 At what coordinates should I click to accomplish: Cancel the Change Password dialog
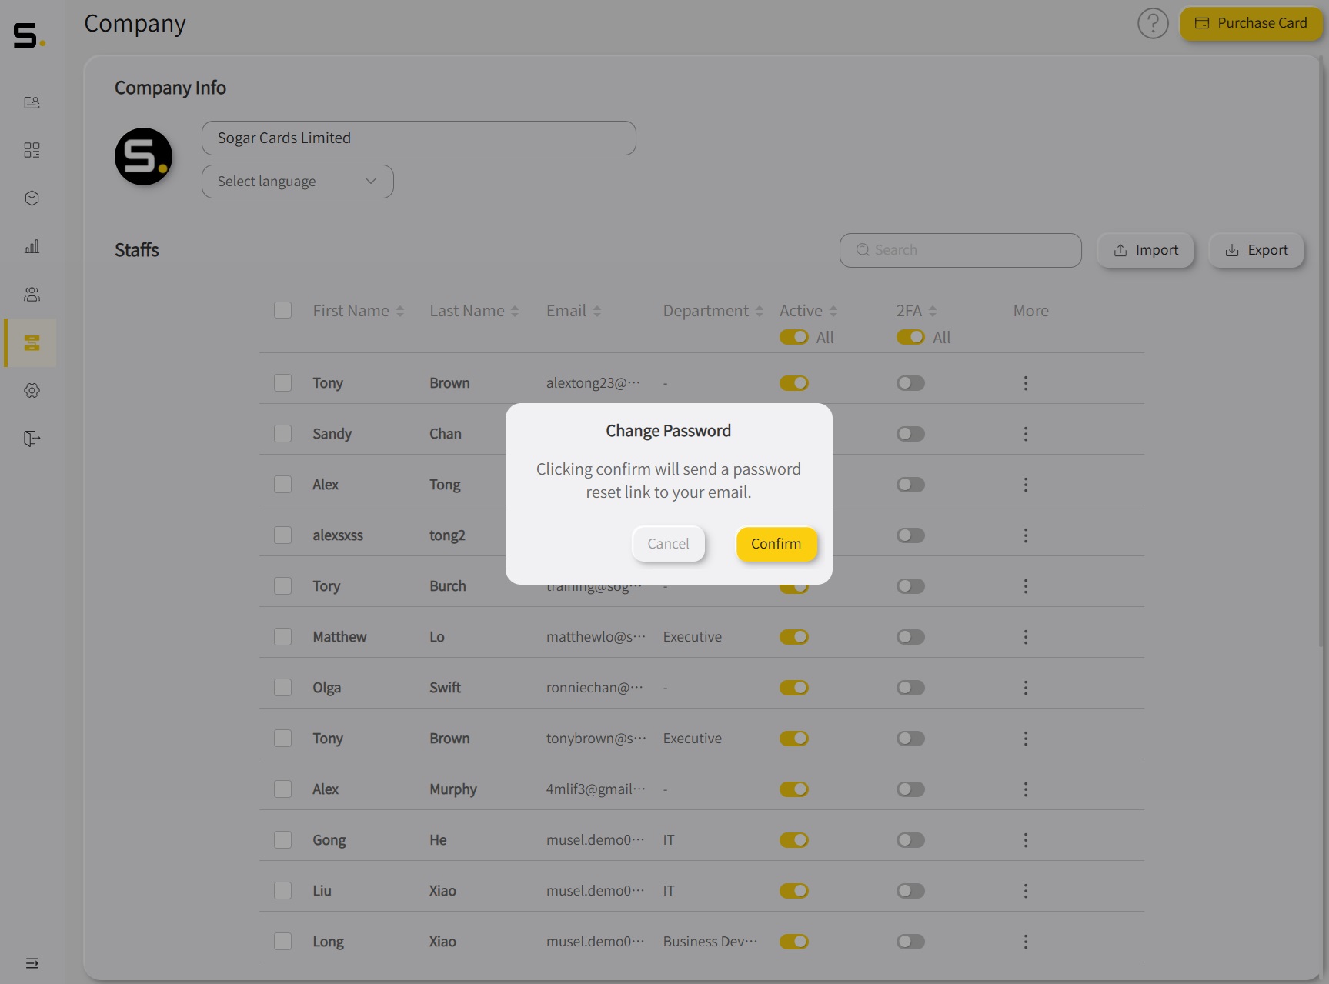coord(668,544)
